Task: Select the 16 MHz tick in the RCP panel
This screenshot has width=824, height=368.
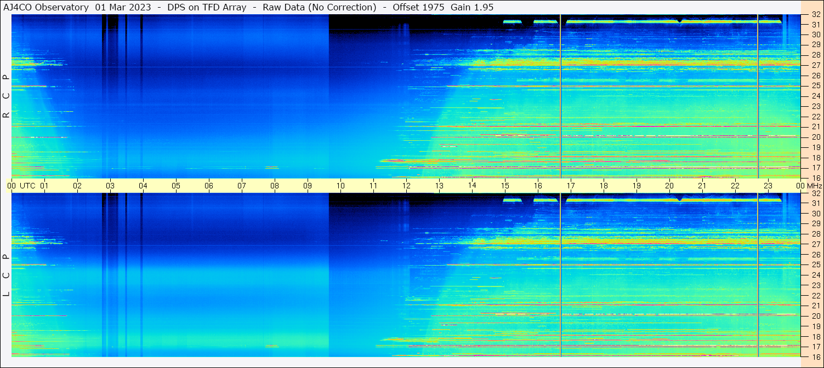Action: pos(816,177)
